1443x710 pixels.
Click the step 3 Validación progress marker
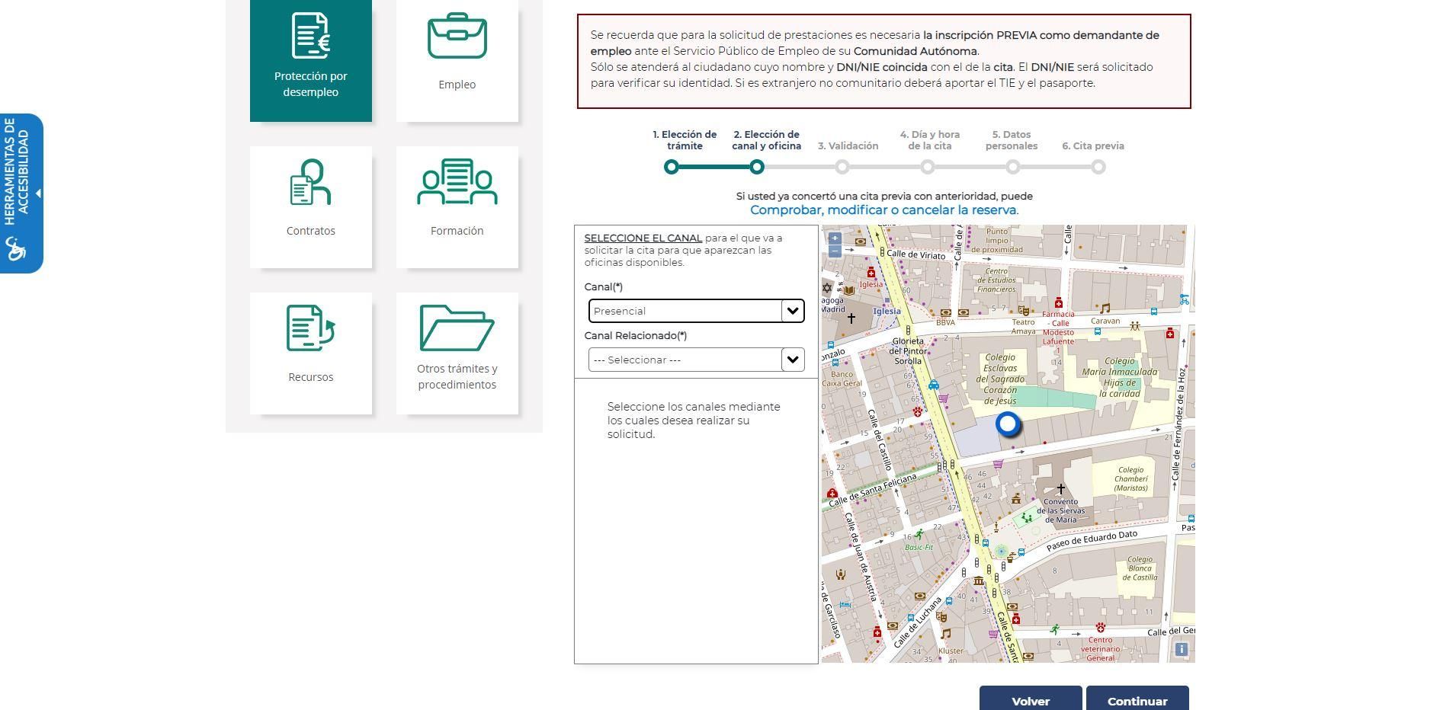(x=842, y=167)
